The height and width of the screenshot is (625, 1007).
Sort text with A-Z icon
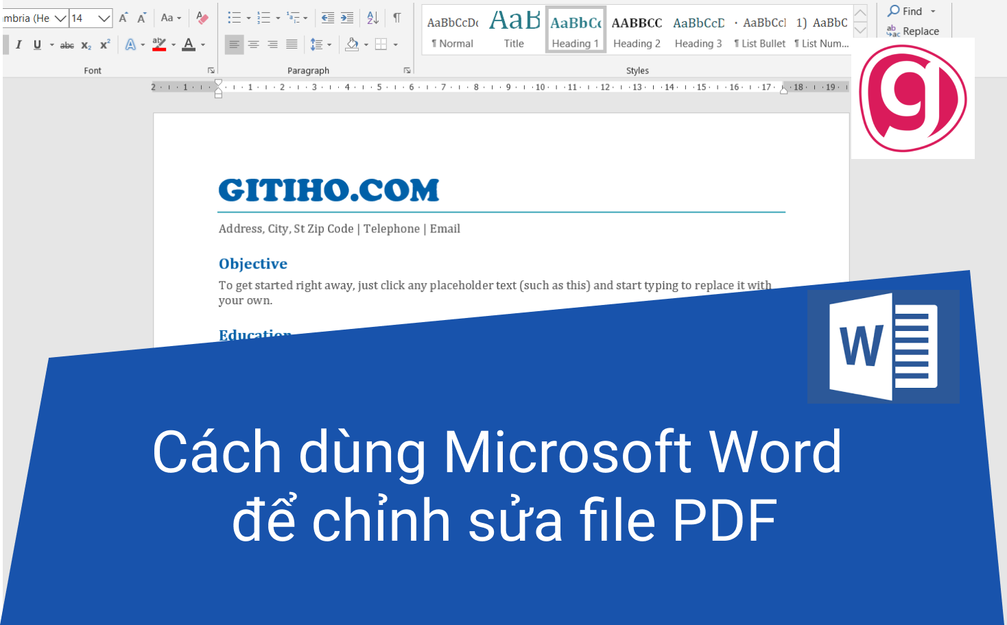[372, 18]
